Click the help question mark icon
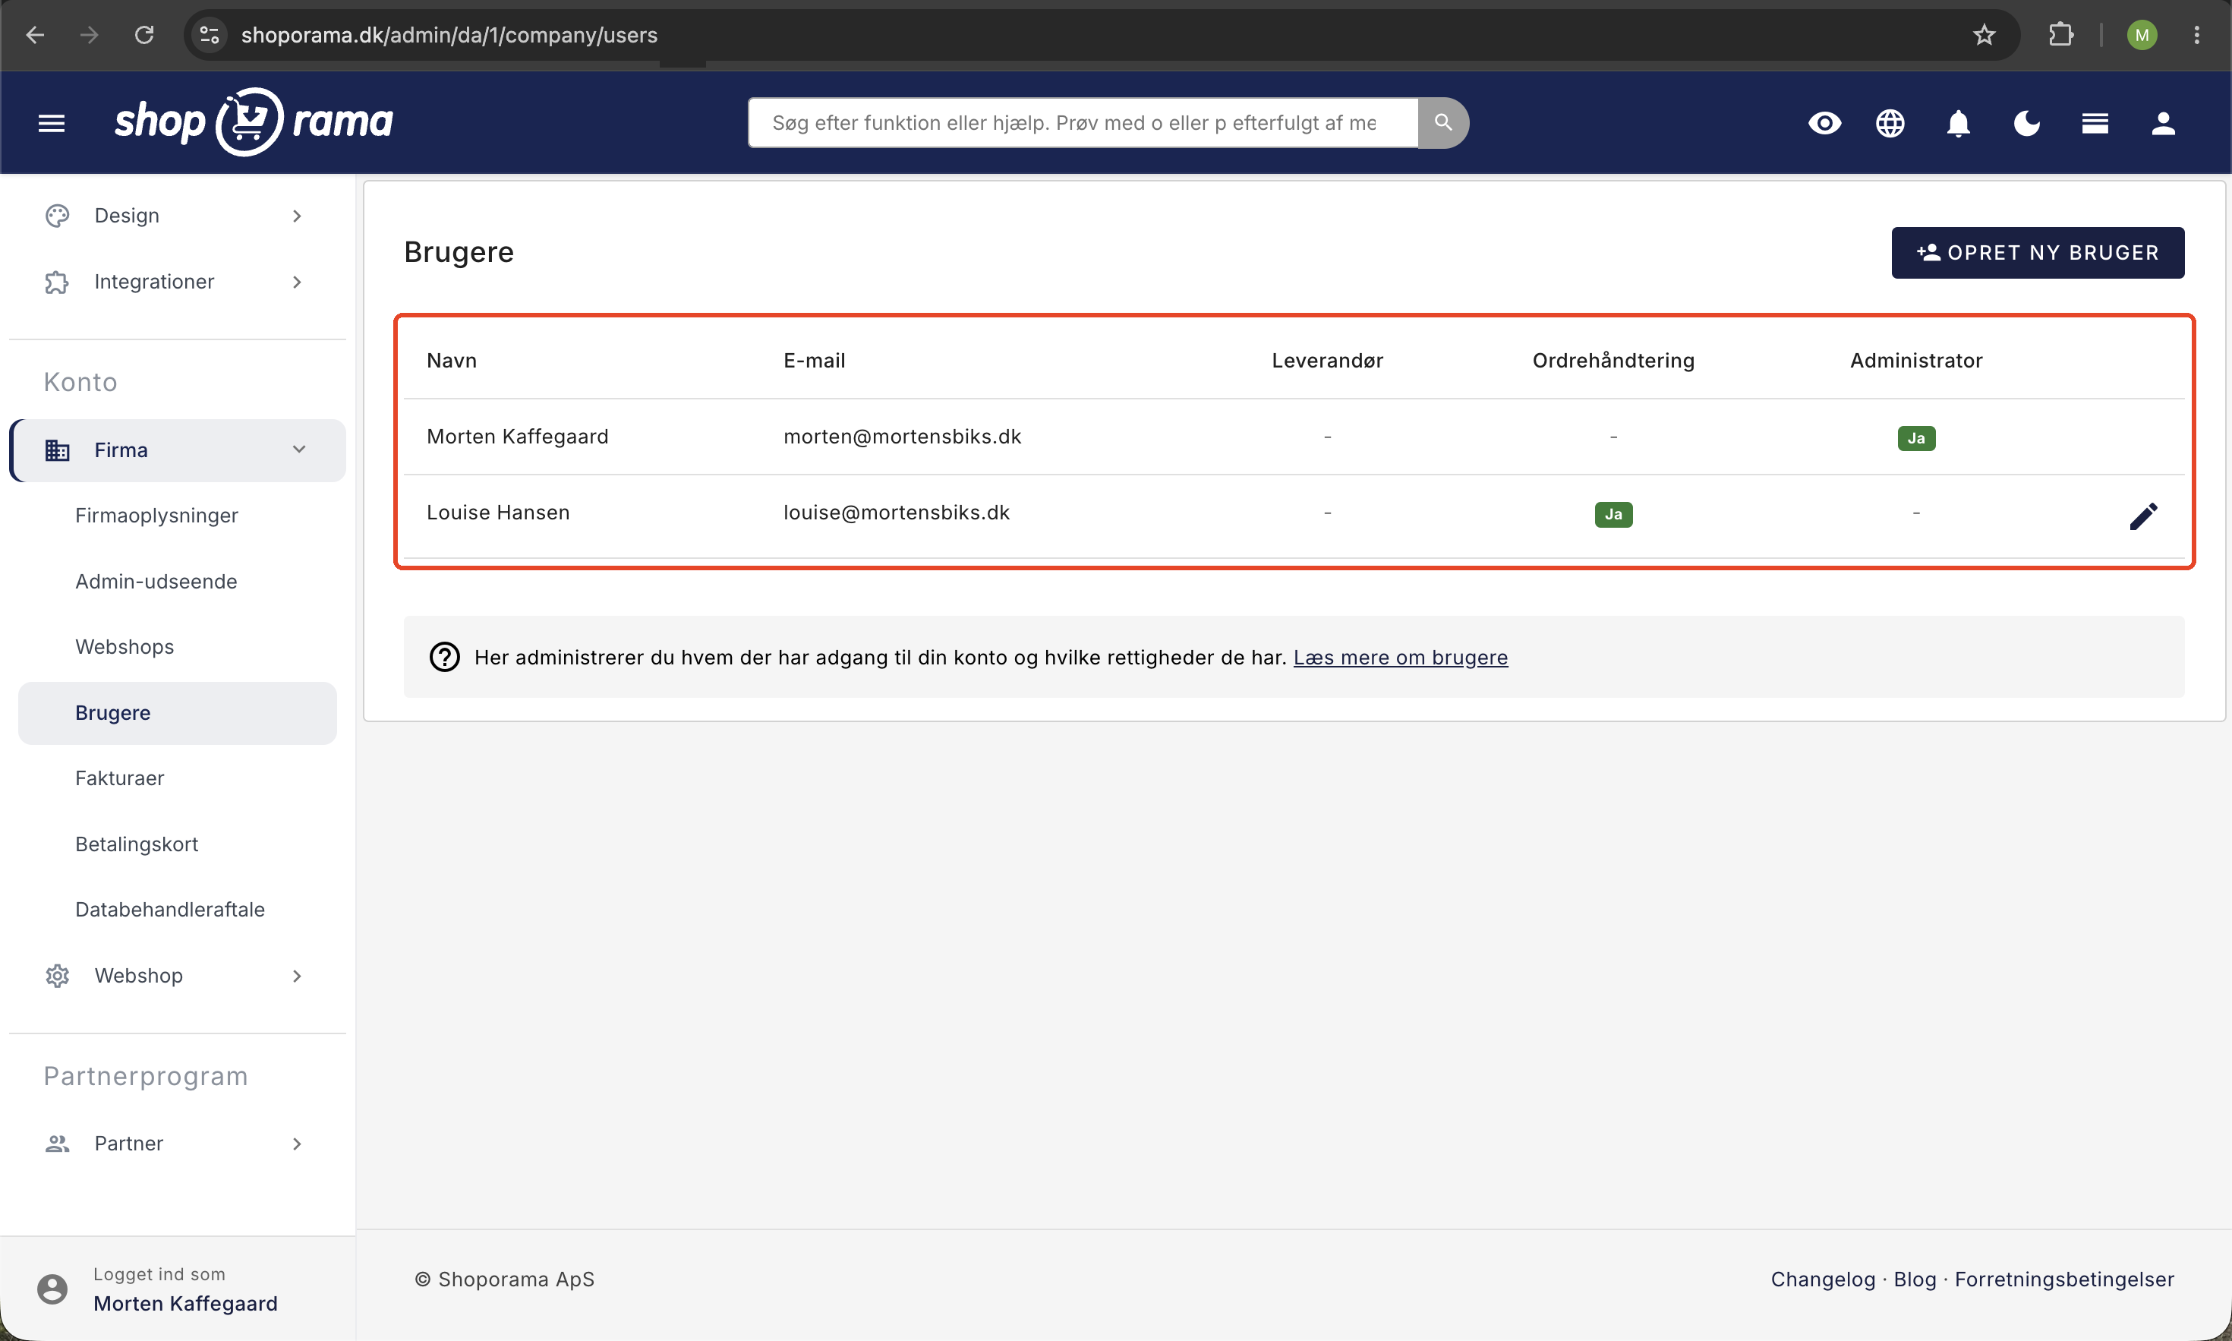Viewport: 2232px width, 1341px height. [444, 657]
